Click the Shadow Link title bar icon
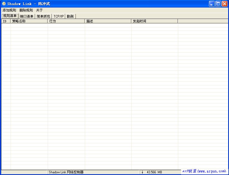This screenshot has height=175, width=229. (x=4, y=4)
